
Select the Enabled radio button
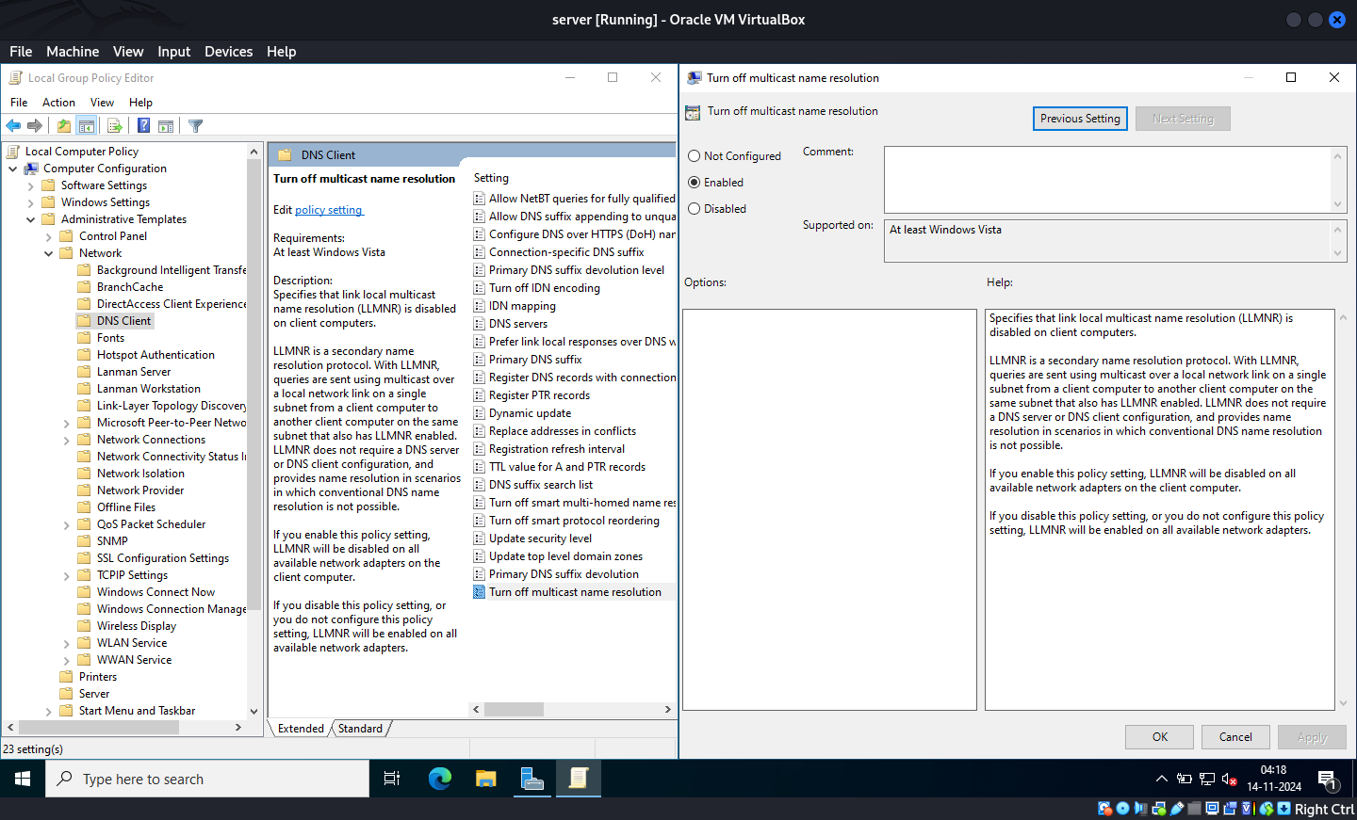point(695,183)
